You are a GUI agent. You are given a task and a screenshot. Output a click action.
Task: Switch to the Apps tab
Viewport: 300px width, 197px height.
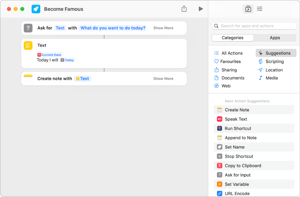275,38
